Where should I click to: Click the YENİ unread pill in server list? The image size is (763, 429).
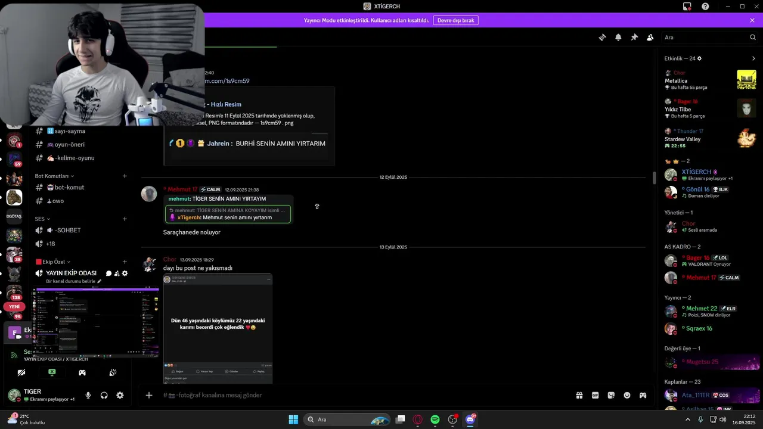pyautogui.click(x=14, y=307)
